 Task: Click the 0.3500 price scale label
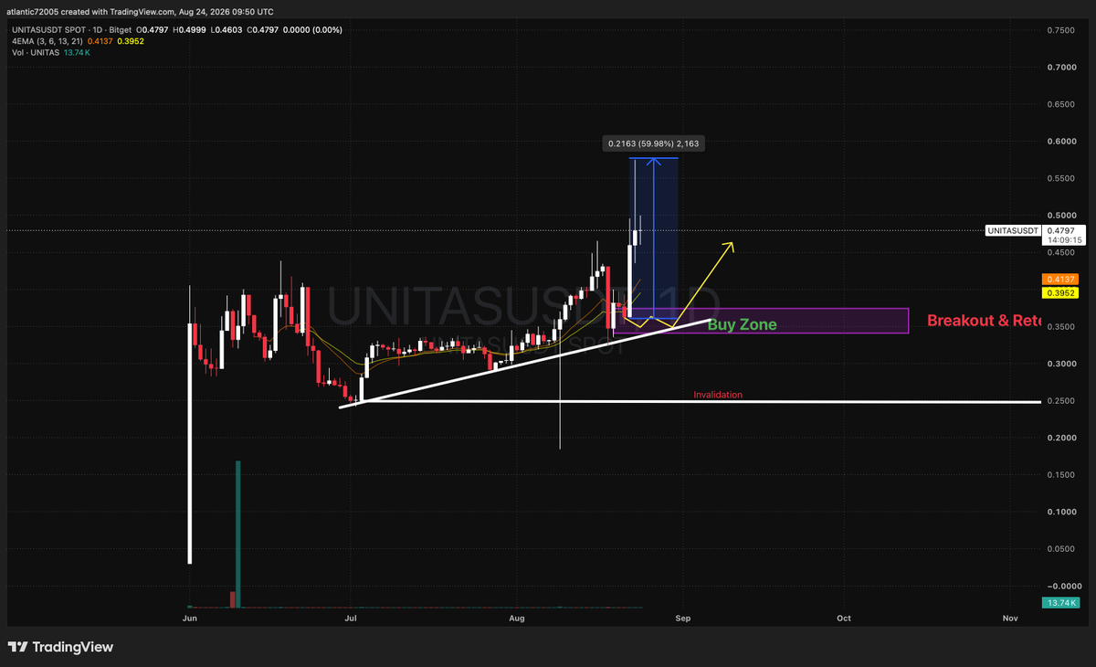coord(1061,327)
